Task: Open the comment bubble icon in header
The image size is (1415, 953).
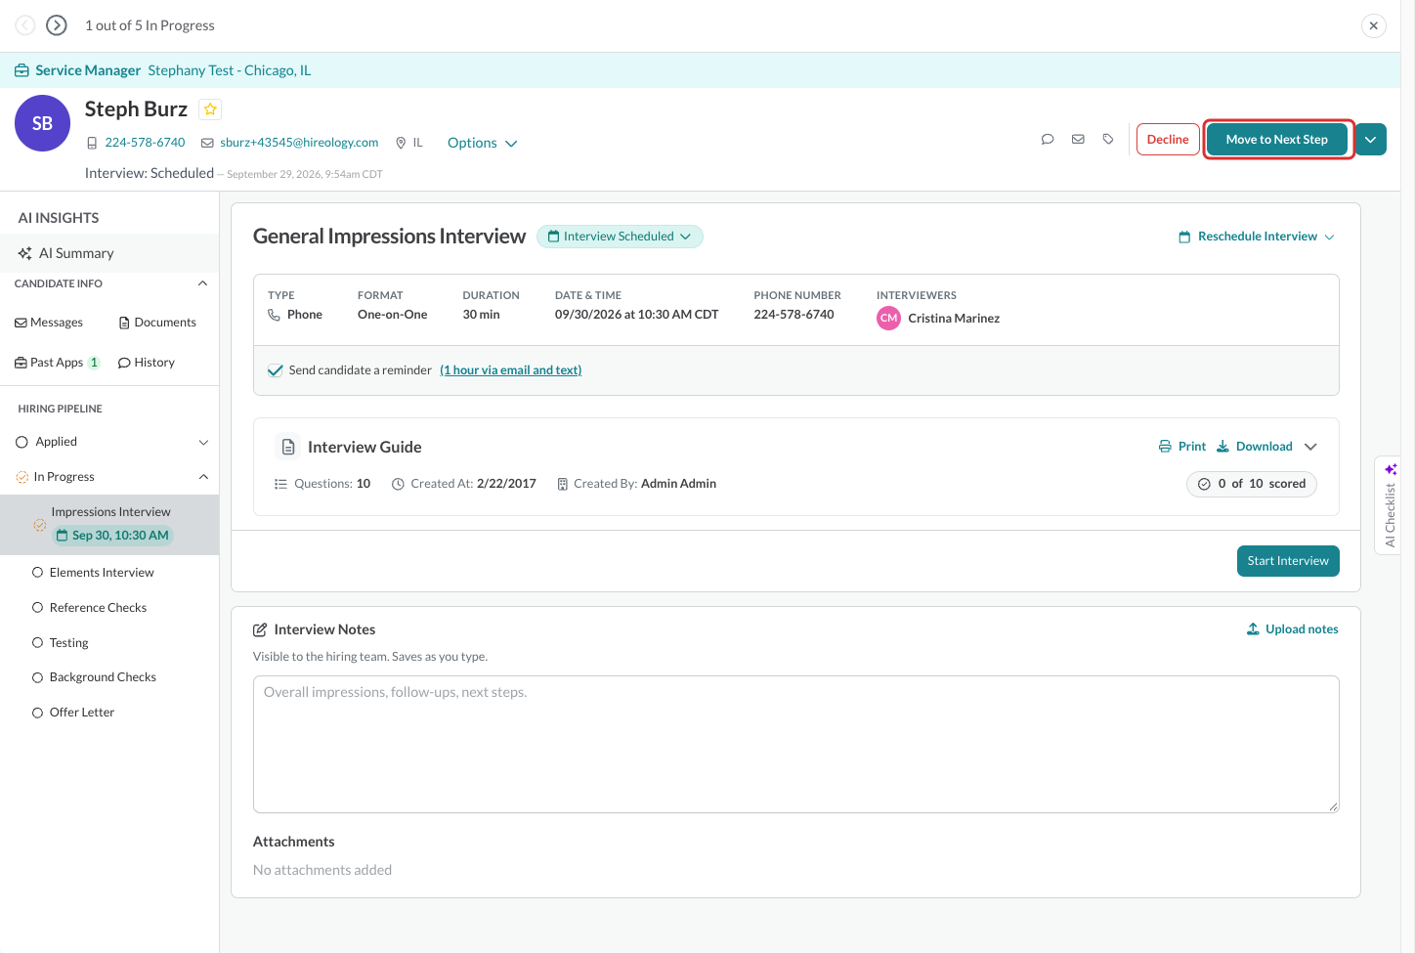Action: pos(1048,140)
